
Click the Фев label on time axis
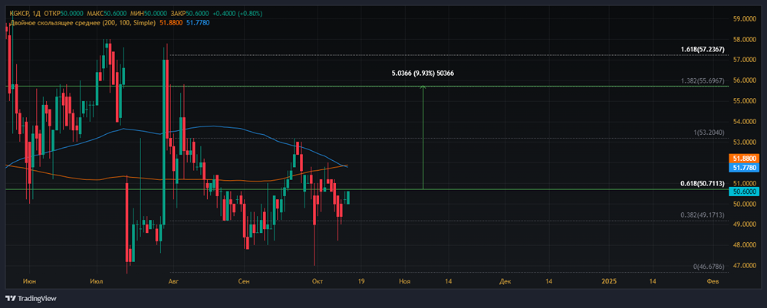(x=713, y=282)
